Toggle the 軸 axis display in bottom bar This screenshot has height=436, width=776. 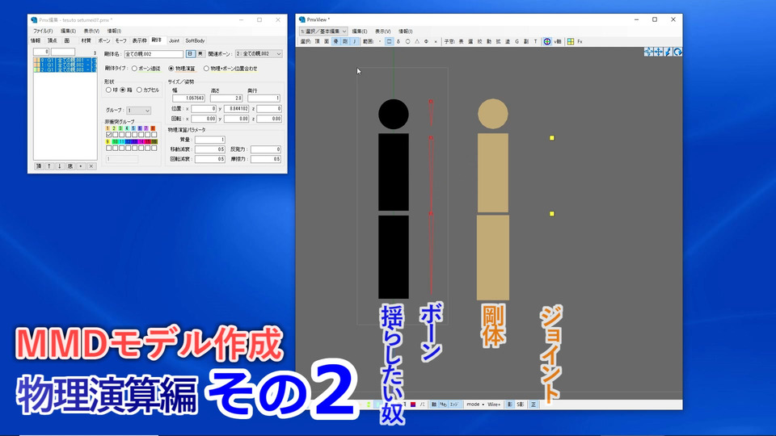(433, 405)
